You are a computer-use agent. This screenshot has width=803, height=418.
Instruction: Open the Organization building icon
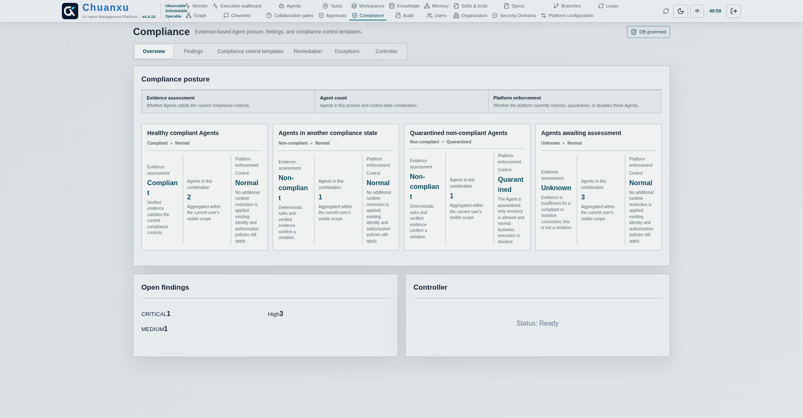pos(456,15)
